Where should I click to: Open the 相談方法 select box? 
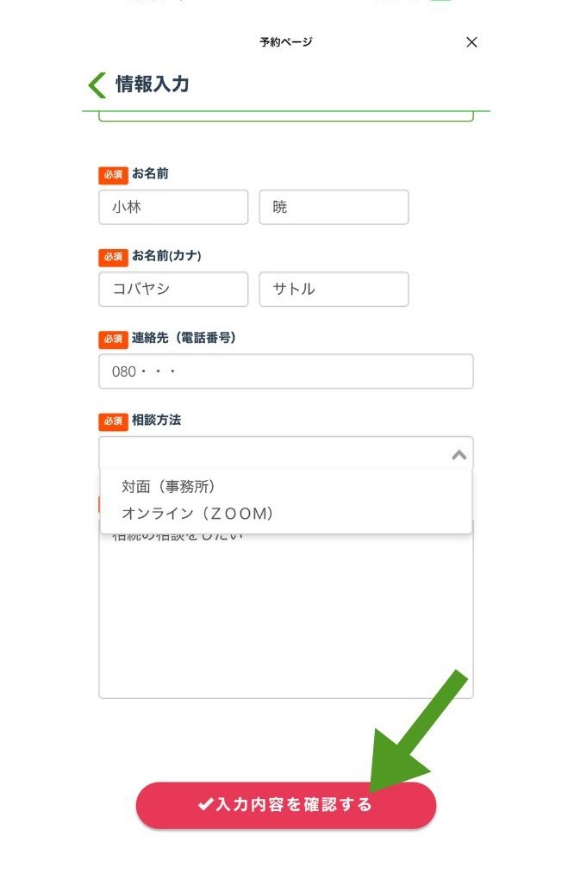coord(285,453)
